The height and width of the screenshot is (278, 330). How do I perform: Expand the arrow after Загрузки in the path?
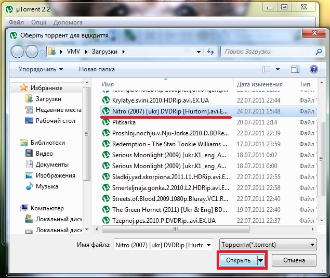(124, 52)
